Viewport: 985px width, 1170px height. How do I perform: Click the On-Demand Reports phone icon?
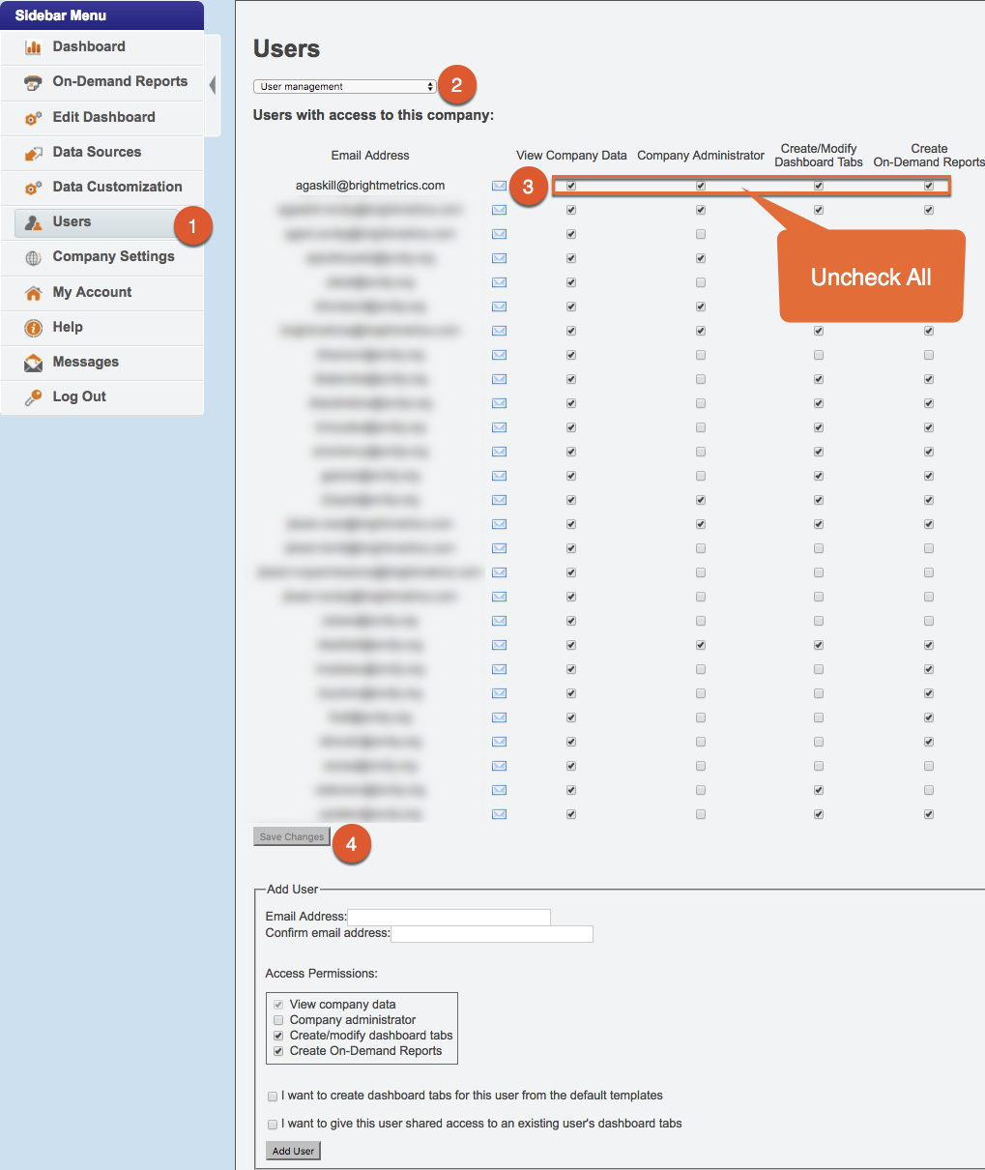click(x=33, y=82)
